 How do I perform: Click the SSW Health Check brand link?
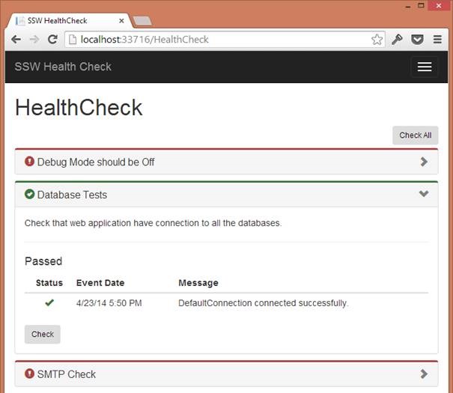point(63,67)
